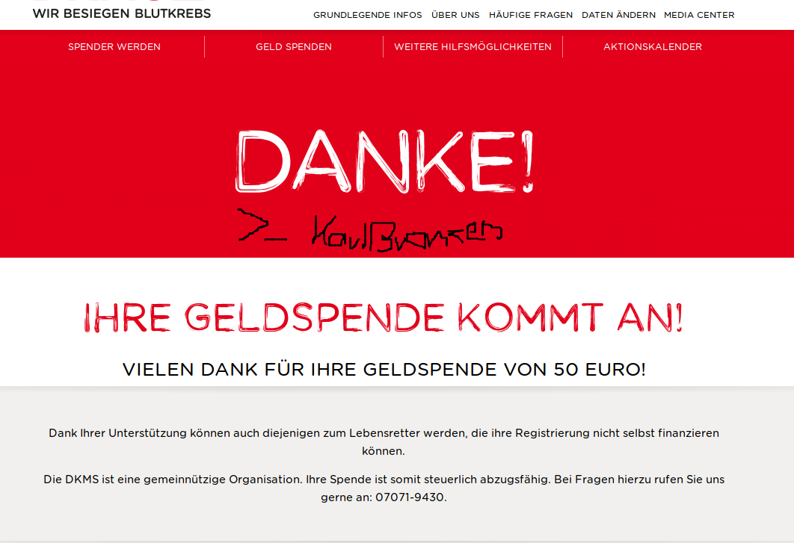The image size is (794, 543).
Task: Open Daten Ändern link
Action: click(x=618, y=15)
